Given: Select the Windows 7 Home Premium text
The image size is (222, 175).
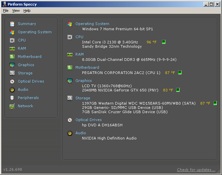Looking at the screenshot, I should (118, 29).
